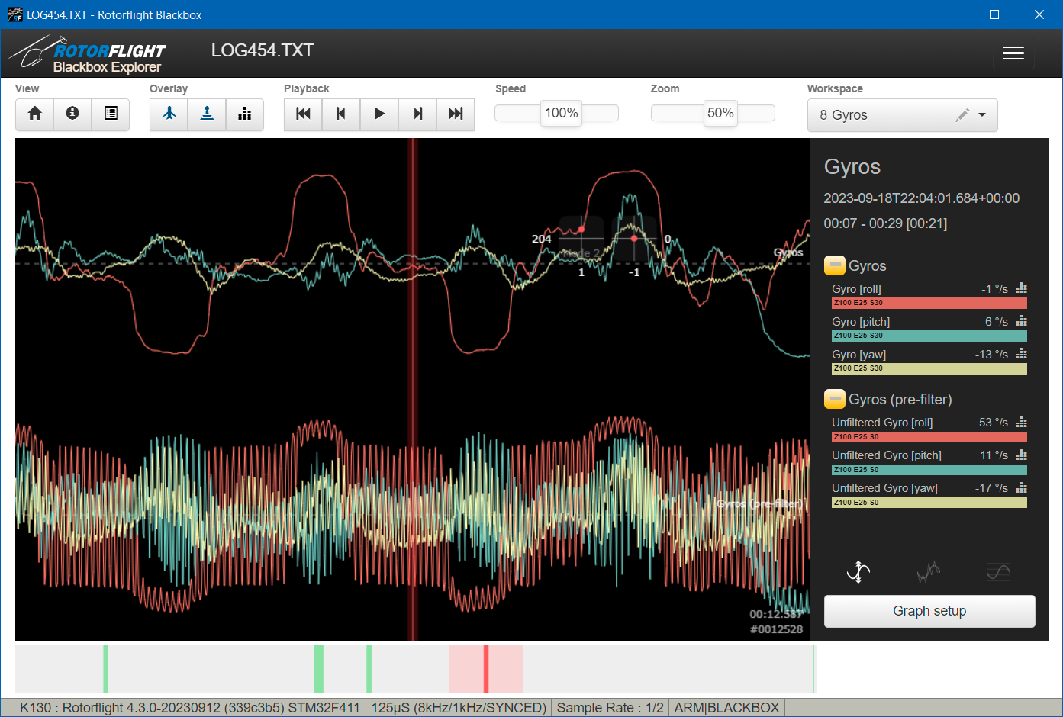This screenshot has height=717, width=1063.
Task: Toggle the analyser overlay icon
Action: point(245,114)
